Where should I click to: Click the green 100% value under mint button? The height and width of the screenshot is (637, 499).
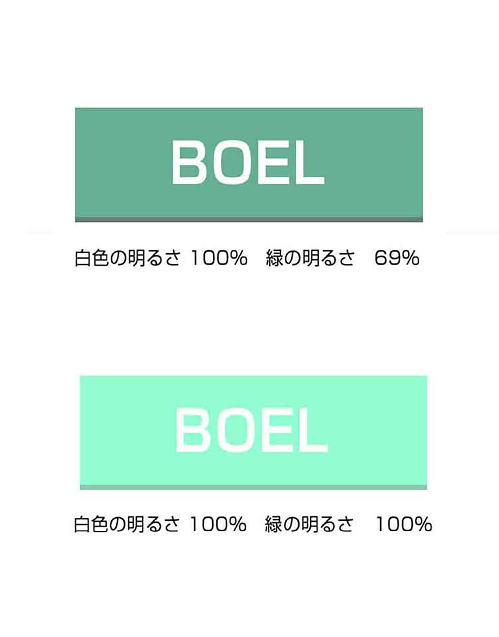point(403,525)
